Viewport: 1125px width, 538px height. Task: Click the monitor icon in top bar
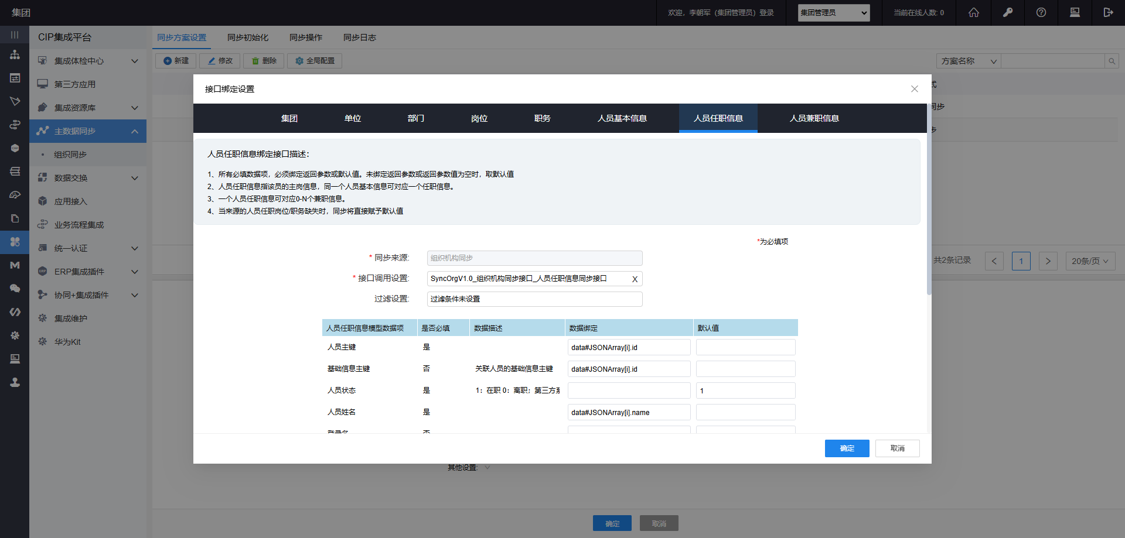tap(1075, 12)
